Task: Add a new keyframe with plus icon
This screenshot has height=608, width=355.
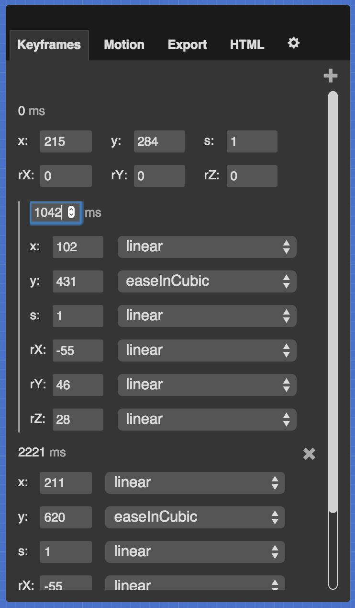Action: (x=331, y=76)
